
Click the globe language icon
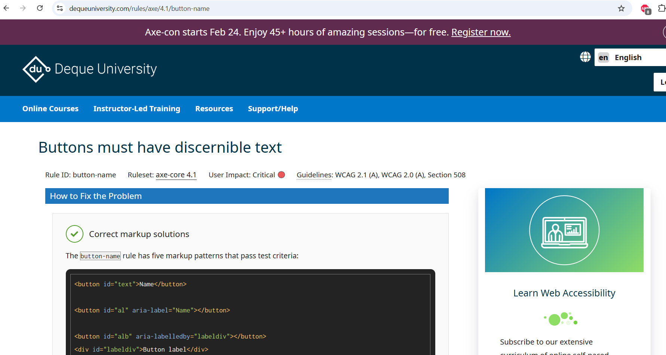tap(585, 57)
